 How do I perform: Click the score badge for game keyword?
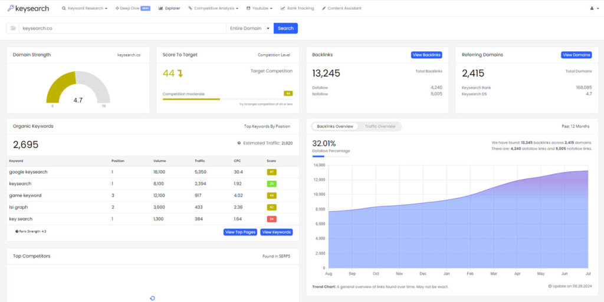271,195
